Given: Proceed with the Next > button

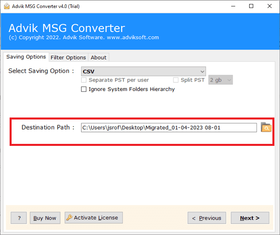Looking at the screenshot, I should pos(250,218).
